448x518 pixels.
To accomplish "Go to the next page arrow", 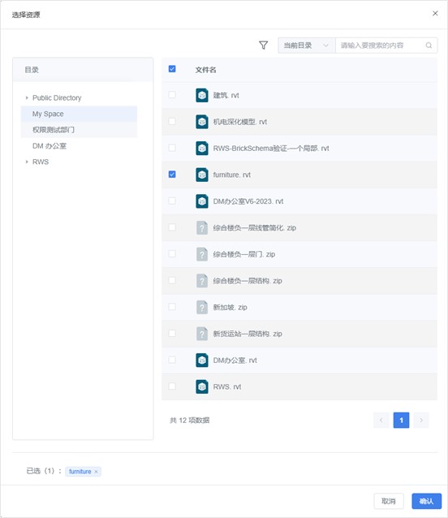I will 421,421.
